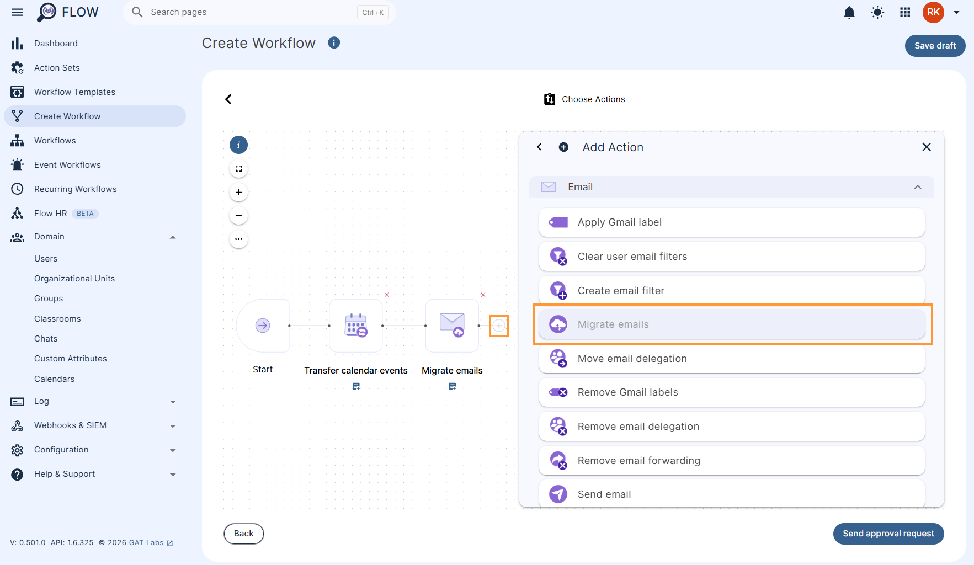Open note icon under Transfer calendar events

pos(356,386)
